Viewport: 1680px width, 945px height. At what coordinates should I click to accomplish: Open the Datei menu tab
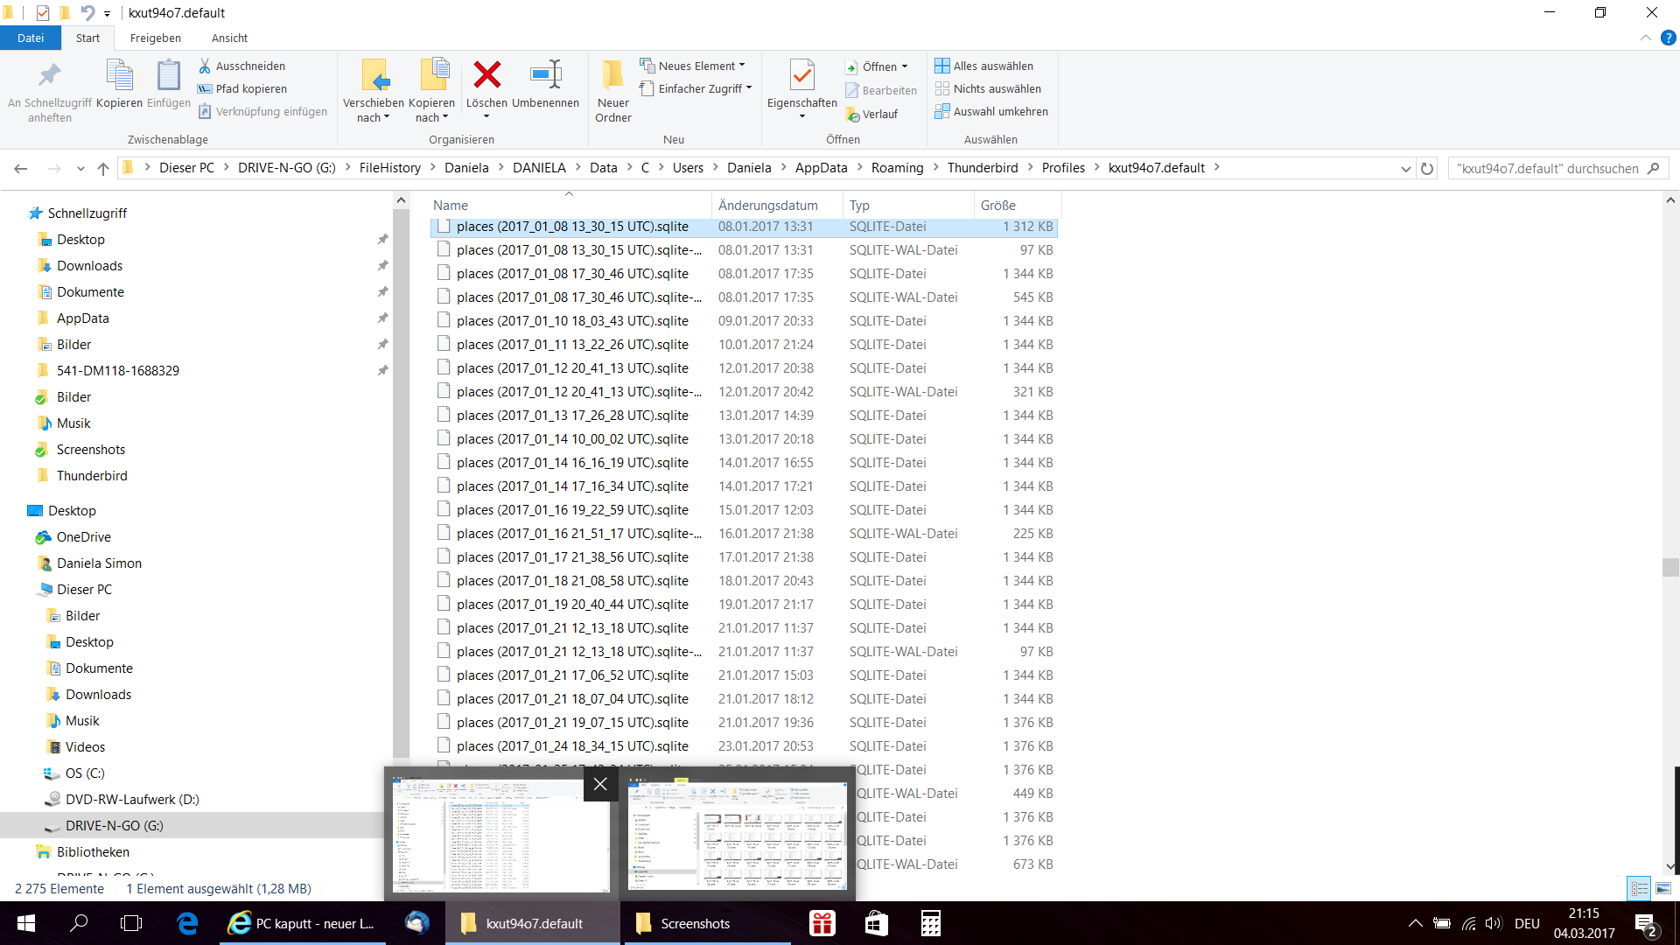30,38
